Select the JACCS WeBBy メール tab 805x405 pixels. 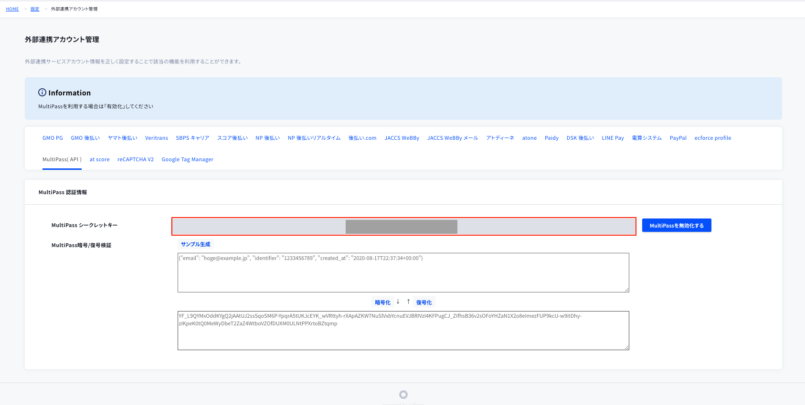pyautogui.click(x=453, y=138)
